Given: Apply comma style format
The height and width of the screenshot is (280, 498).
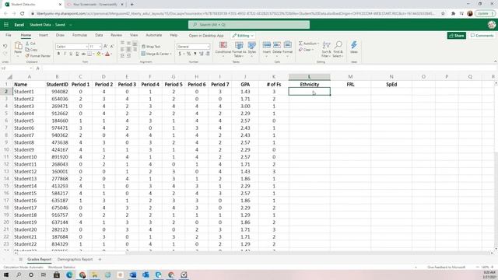Looking at the screenshot, I should (x=195, y=54).
